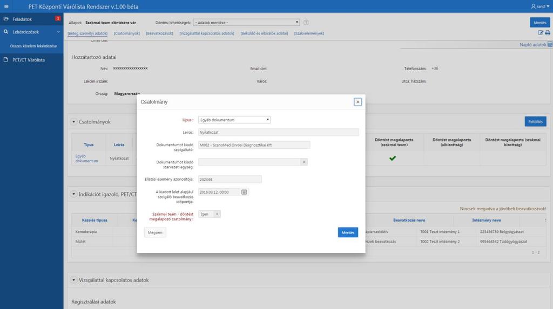The width and height of the screenshot is (553, 309).
Task: Open the rani2 user account menu
Action: (540, 6)
